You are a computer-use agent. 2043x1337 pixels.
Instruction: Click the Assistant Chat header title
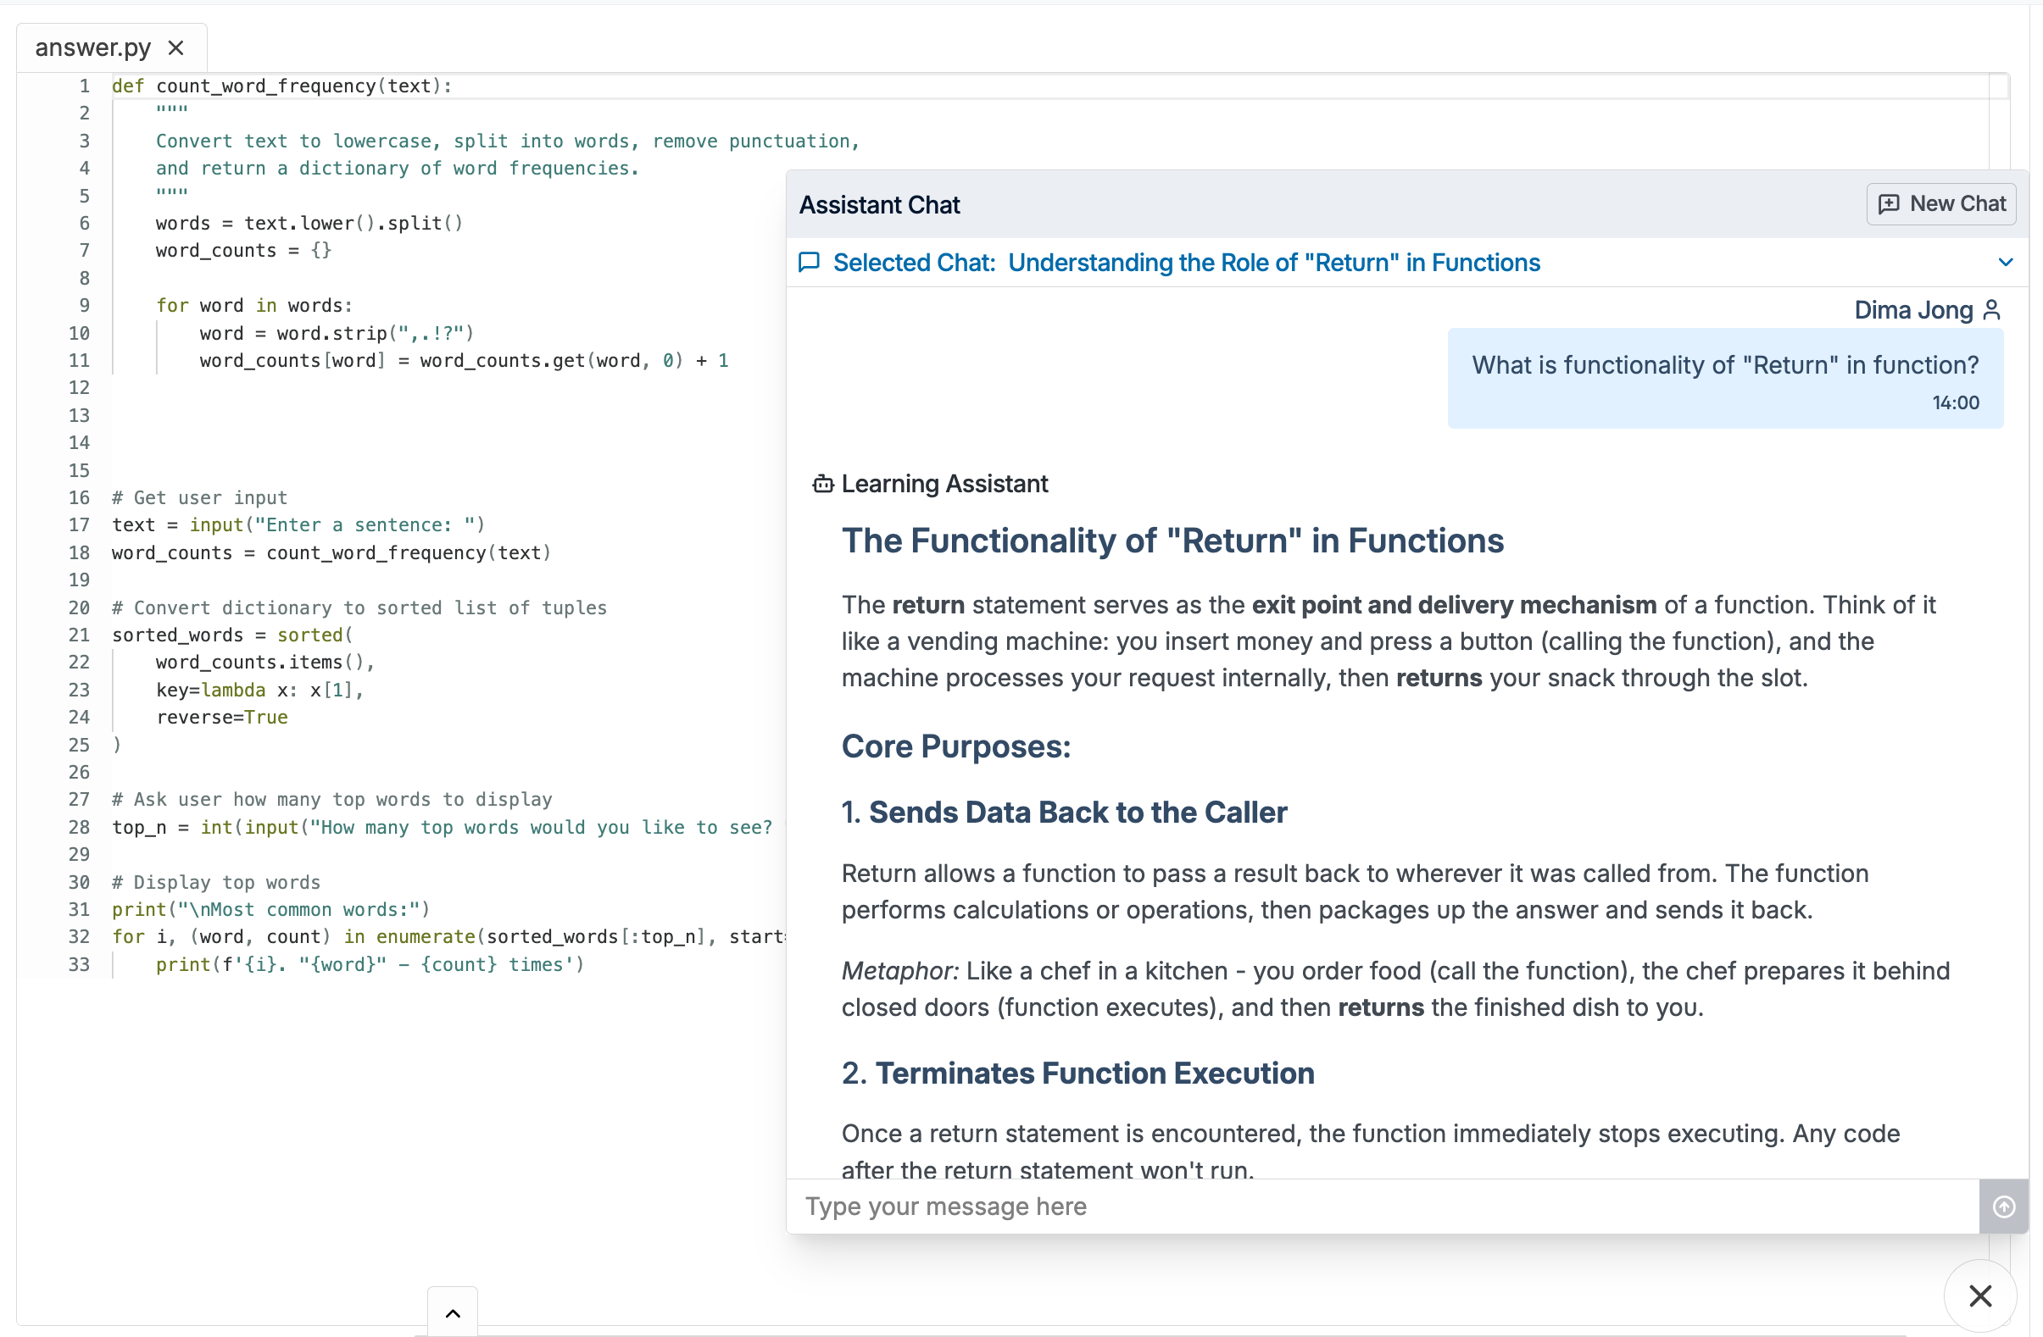[879, 205]
